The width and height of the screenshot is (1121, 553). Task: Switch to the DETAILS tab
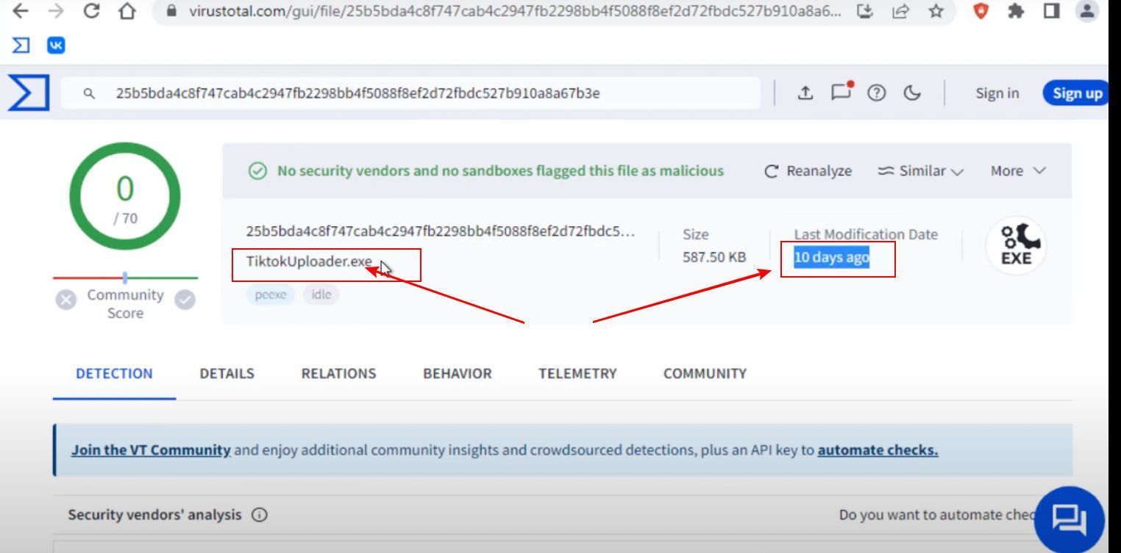click(x=227, y=373)
